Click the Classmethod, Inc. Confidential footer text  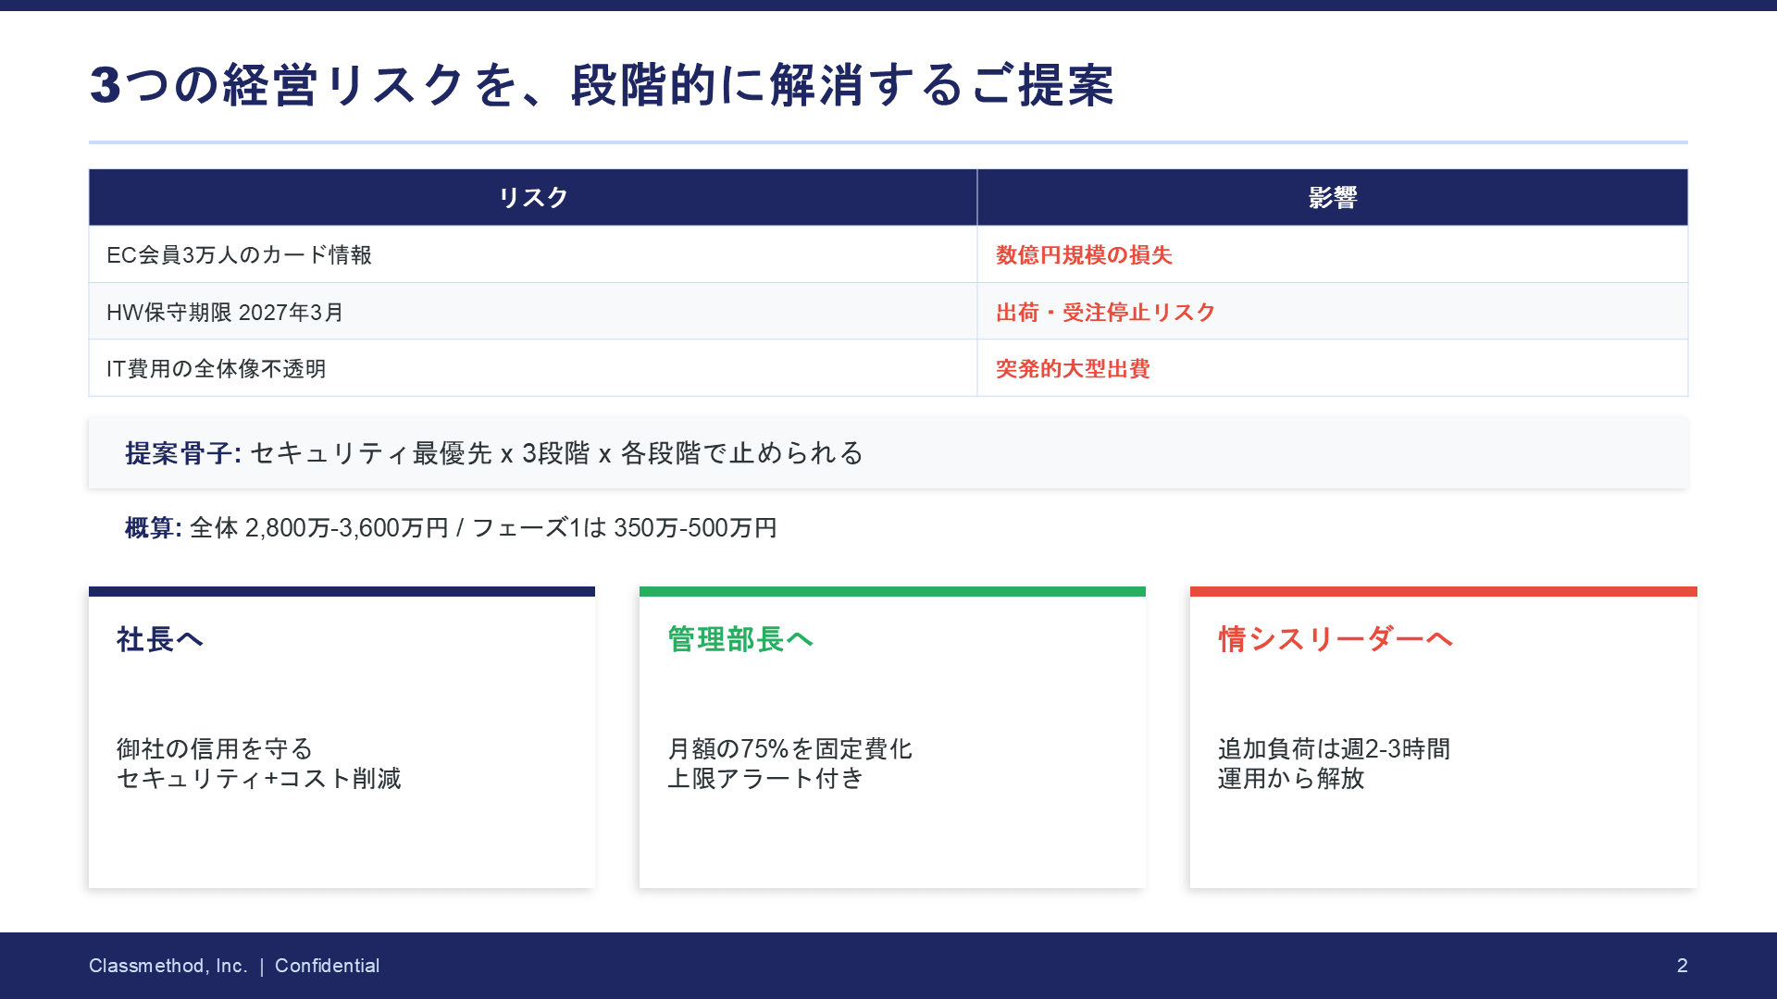tap(234, 966)
